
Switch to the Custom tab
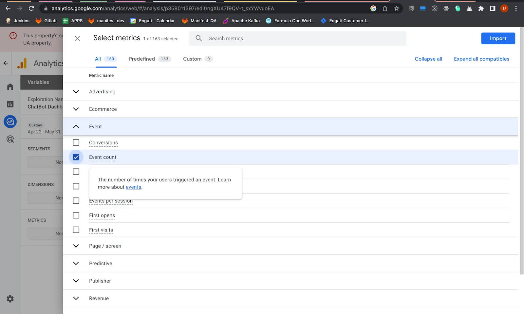click(198, 59)
